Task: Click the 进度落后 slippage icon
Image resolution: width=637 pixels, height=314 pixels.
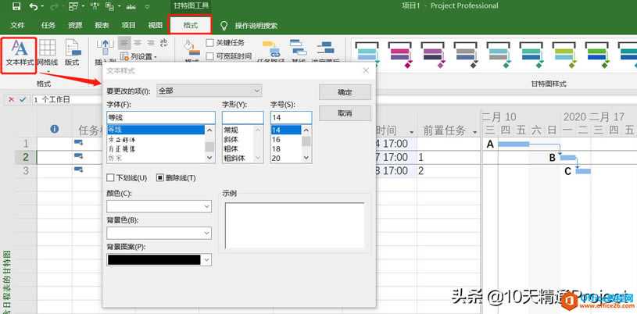Action: (325, 48)
